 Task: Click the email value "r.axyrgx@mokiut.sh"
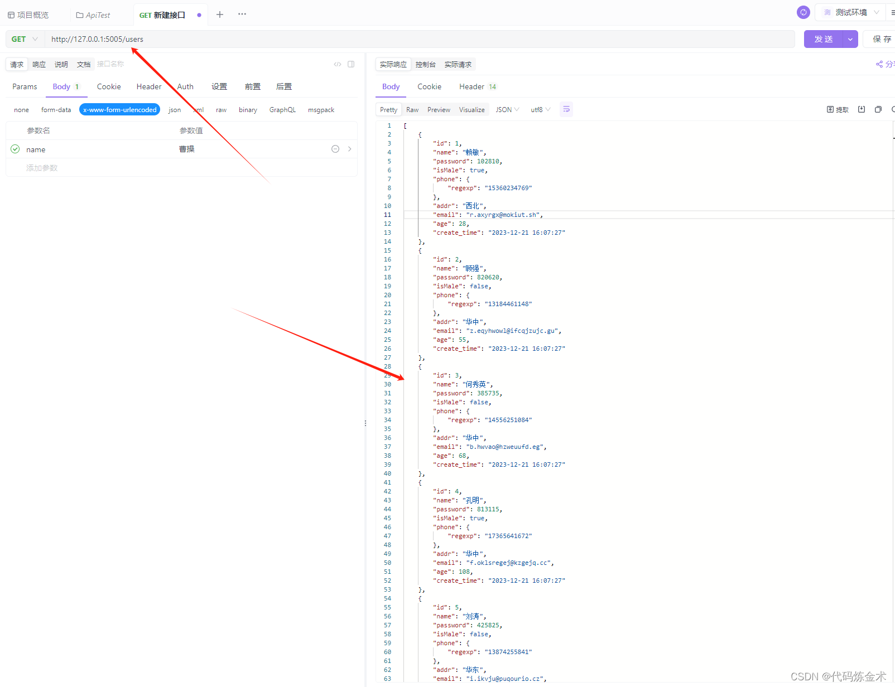(x=503, y=215)
